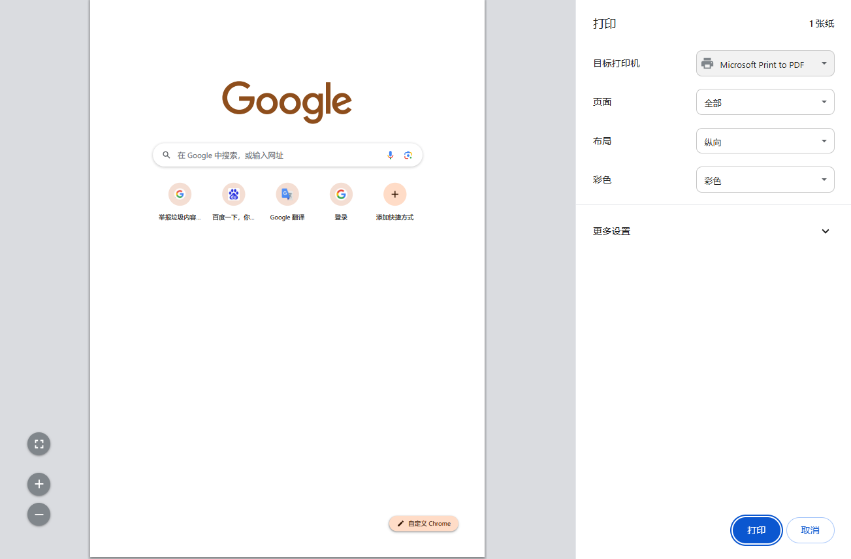Click the 打印 print button
851x559 pixels.
tap(756, 530)
